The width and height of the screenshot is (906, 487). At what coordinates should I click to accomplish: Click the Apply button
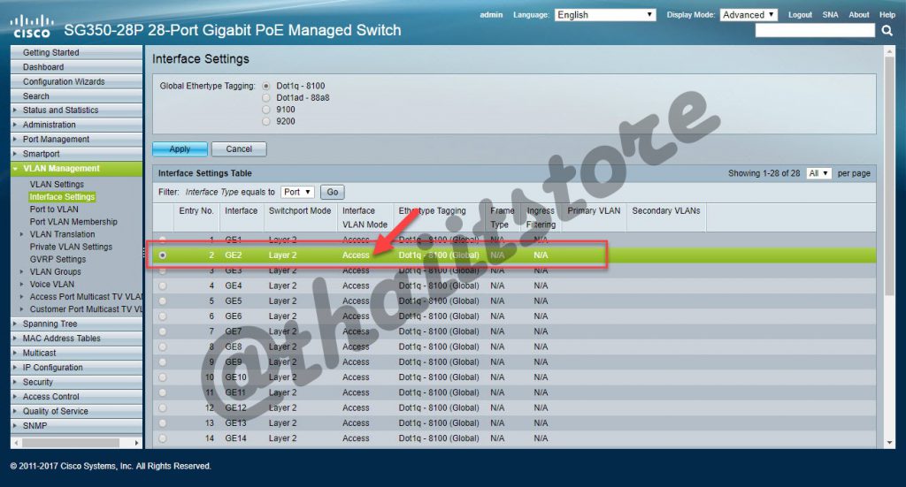tap(180, 148)
